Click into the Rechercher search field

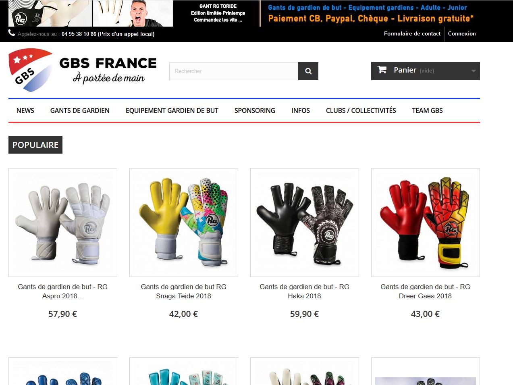coord(234,71)
